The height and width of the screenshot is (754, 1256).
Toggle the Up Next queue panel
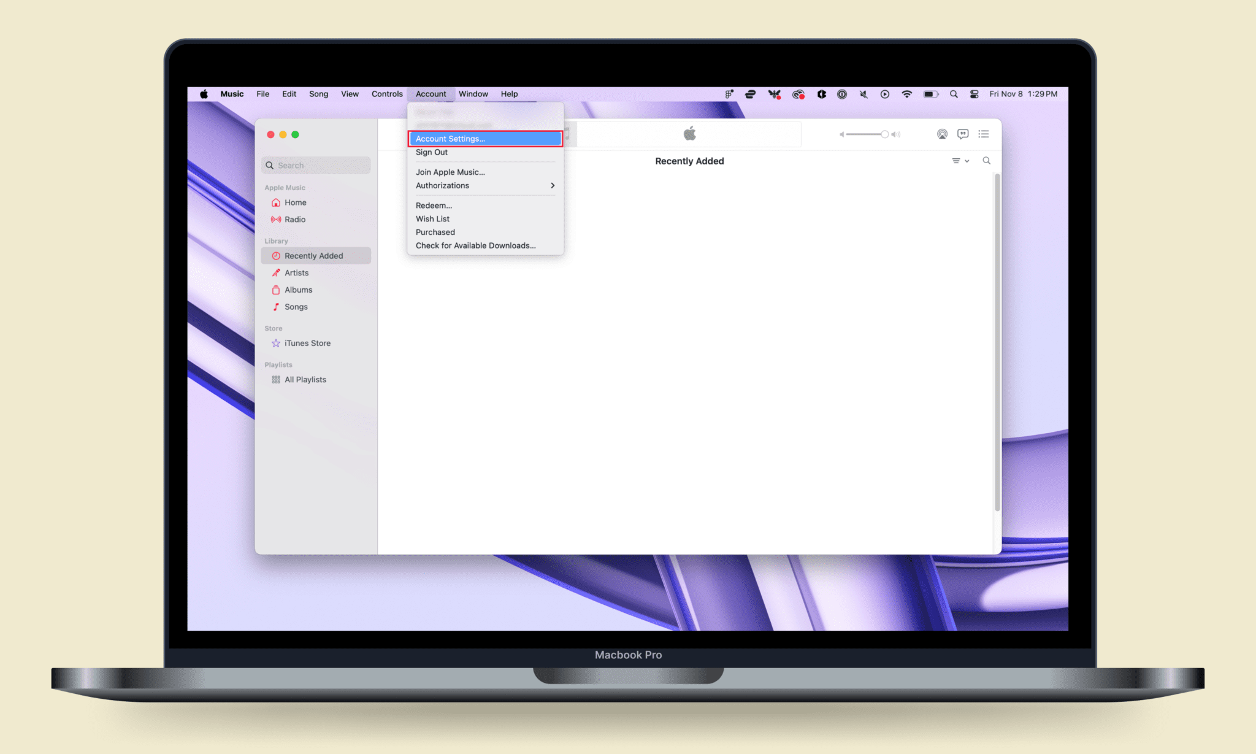coord(983,134)
